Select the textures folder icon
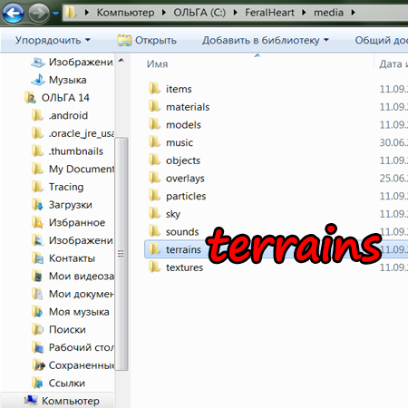 (154, 267)
